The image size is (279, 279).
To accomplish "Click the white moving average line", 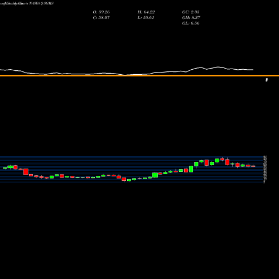I will 127,71.
